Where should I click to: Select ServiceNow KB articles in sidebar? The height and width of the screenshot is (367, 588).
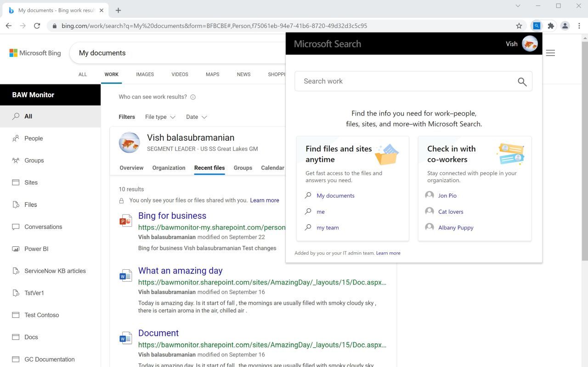[51, 271]
